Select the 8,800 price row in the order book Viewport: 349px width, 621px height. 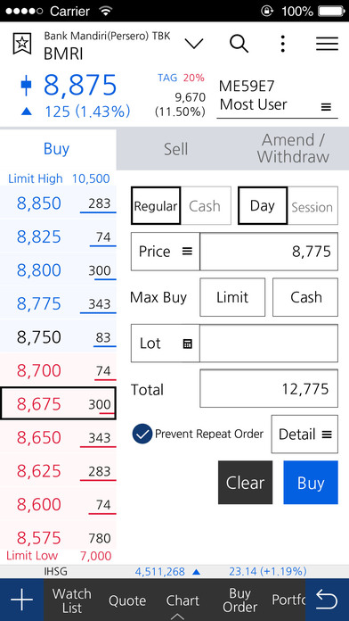[x=58, y=270]
